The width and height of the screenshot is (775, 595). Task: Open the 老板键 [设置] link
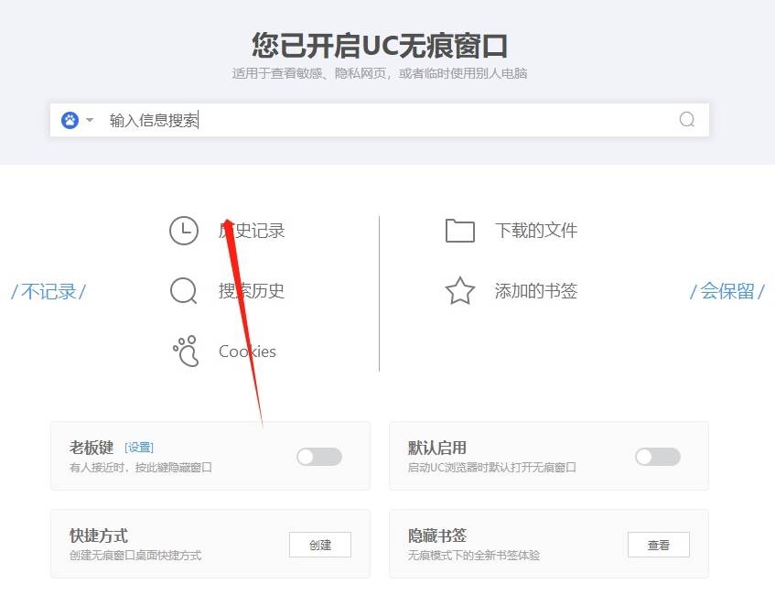pos(139,448)
